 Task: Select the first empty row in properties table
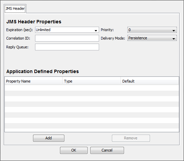[92, 88]
